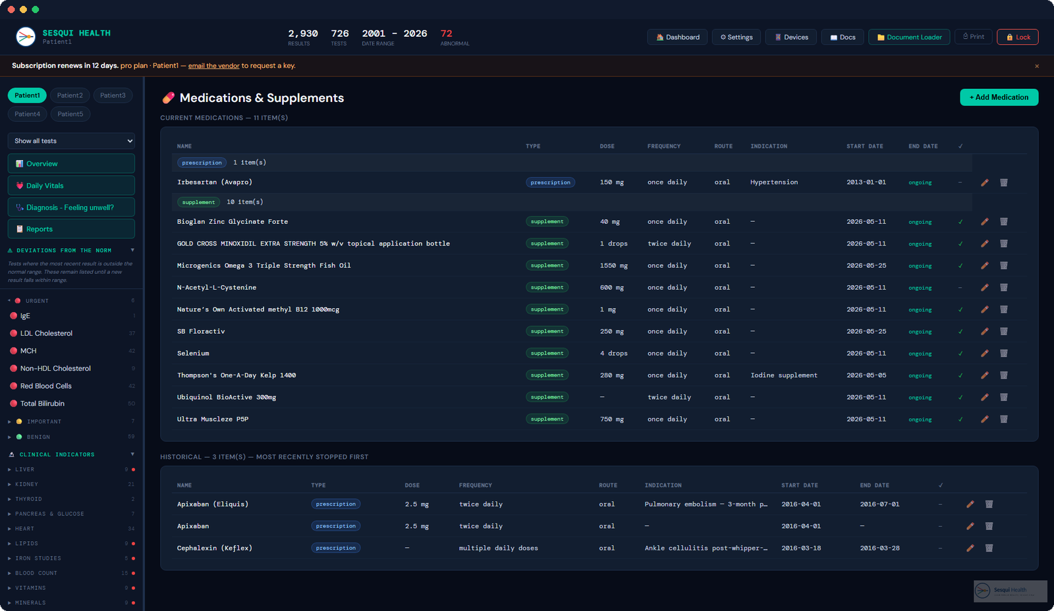The height and width of the screenshot is (611, 1054).
Task: Open the Dashboard from the top bar
Action: pyautogui.click(x=678, y=37)
